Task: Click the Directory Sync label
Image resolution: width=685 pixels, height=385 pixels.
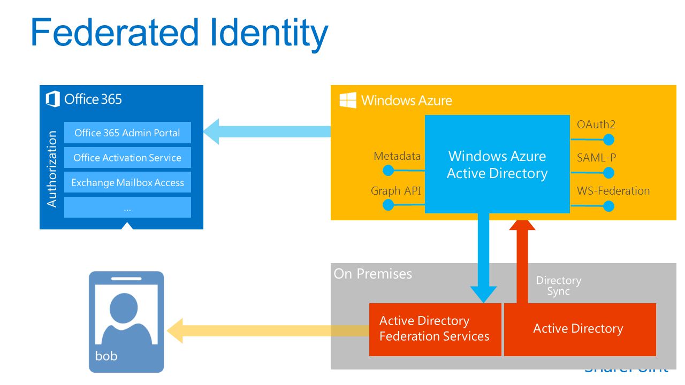Action: 559,286
